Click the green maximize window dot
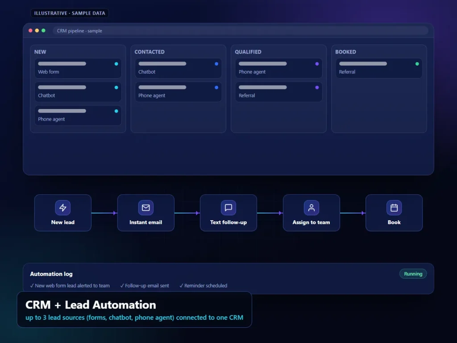Viewport: 457px width, 343px height. 43,31
